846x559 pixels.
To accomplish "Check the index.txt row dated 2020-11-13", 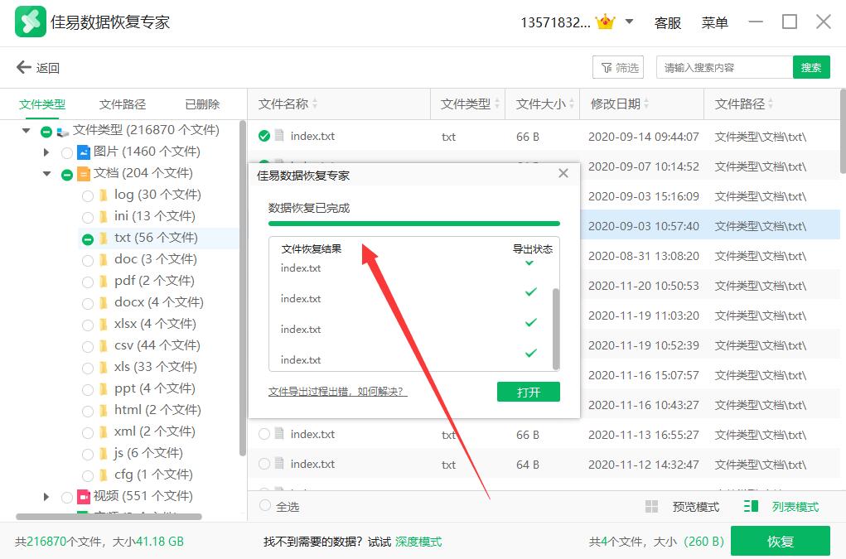I will pos(263,434).
